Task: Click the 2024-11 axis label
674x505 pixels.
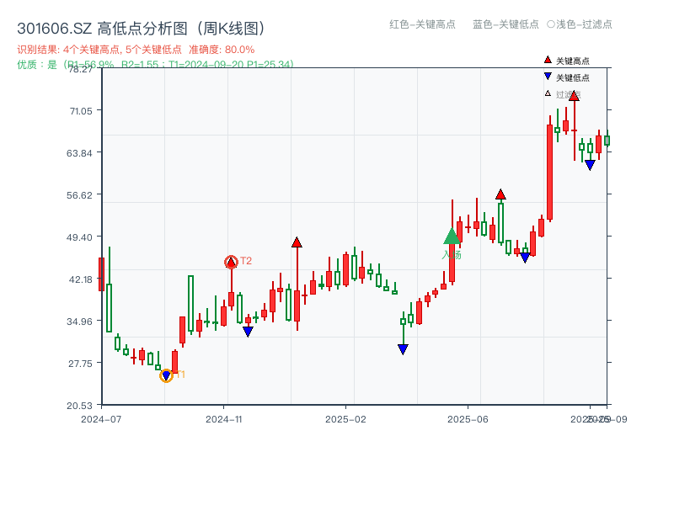Action: (x=224, y=417)
